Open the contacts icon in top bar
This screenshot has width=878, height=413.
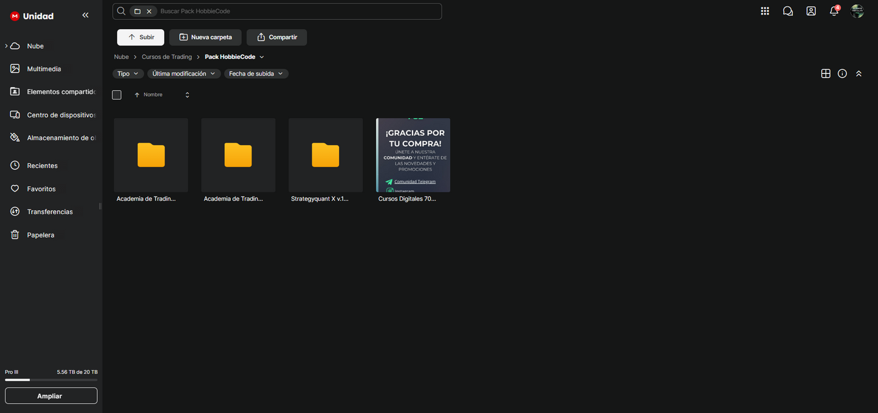(x=811, y=11)
